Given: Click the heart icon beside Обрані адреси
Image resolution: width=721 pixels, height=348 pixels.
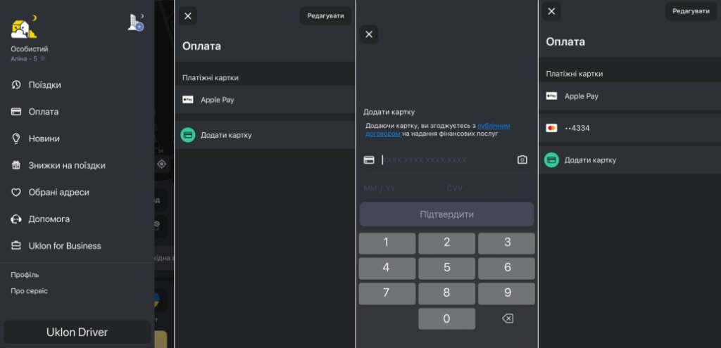Looking at the screenshot, I should [16, 192].
